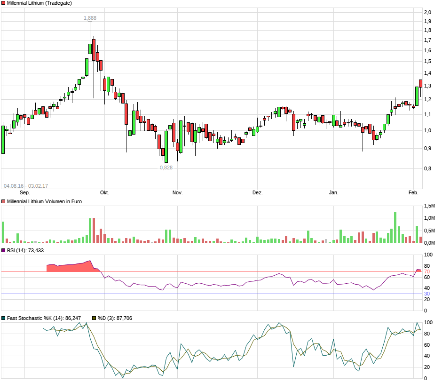Click the 1,888 peak price label

click(x=90, y=18)
